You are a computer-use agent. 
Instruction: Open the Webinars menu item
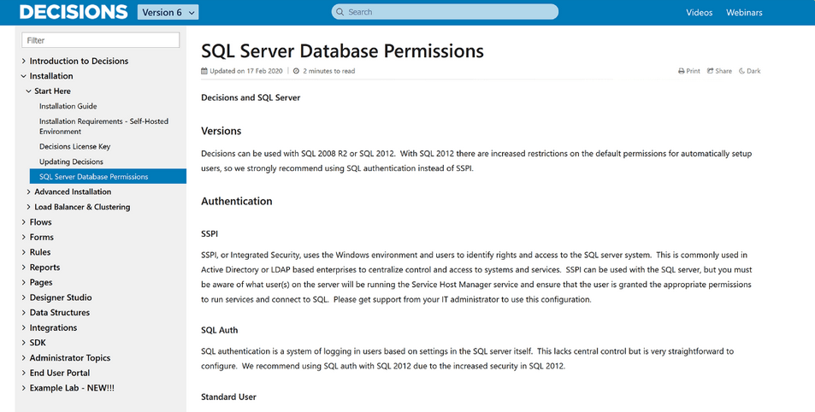click(x=744, y=13)
